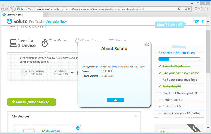Click the Soluto power logo icon
Viewport: 211px width, 134px height.
(x=9, y=21)
